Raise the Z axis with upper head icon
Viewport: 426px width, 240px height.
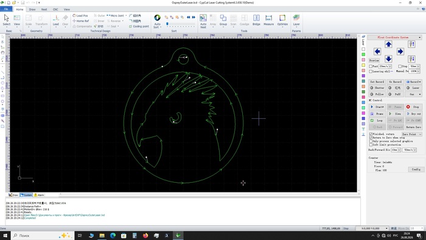coord(411,44)
